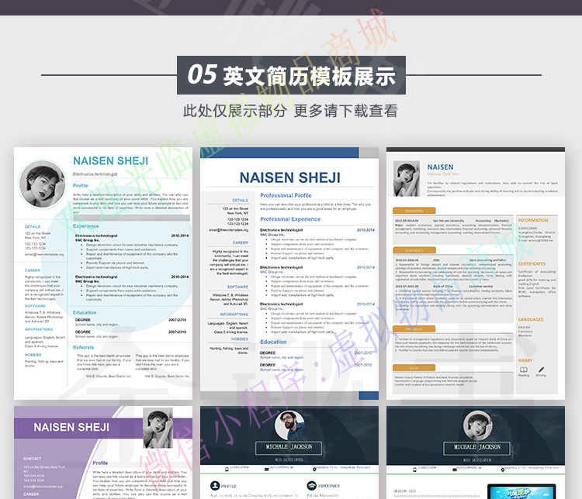Open the teal NAISEN SHEJI resume template thumbnail
582x499 pixels.
click(x=103, y=274)
